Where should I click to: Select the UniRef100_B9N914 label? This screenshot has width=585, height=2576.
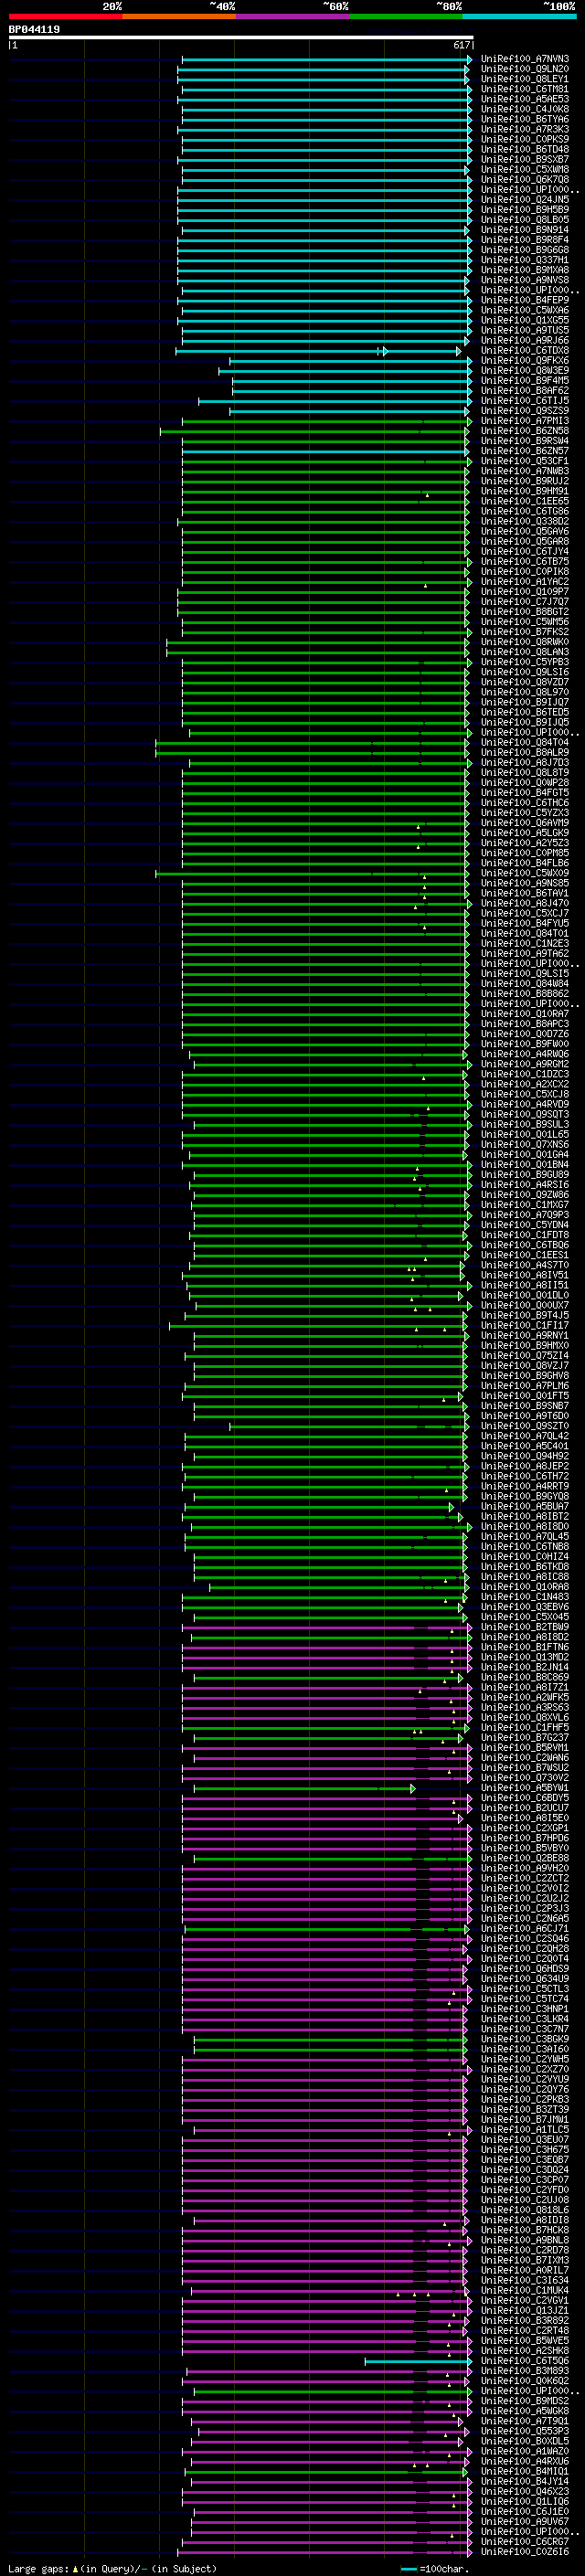(524, 230)
